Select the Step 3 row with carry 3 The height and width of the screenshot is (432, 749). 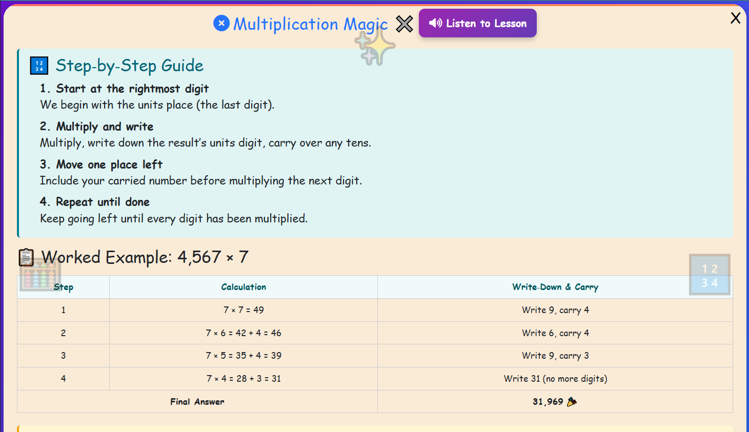pos(243,355)
